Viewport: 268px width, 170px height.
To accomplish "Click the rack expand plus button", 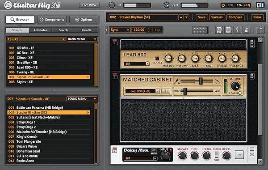I will pos(261,28).
